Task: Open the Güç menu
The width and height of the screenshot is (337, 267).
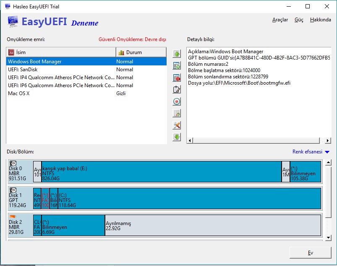Action: click(x=299, y=20)
